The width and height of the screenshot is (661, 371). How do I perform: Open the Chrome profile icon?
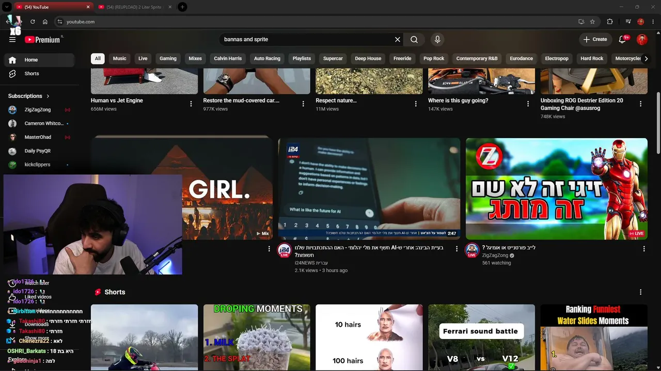tap(641, 22)
